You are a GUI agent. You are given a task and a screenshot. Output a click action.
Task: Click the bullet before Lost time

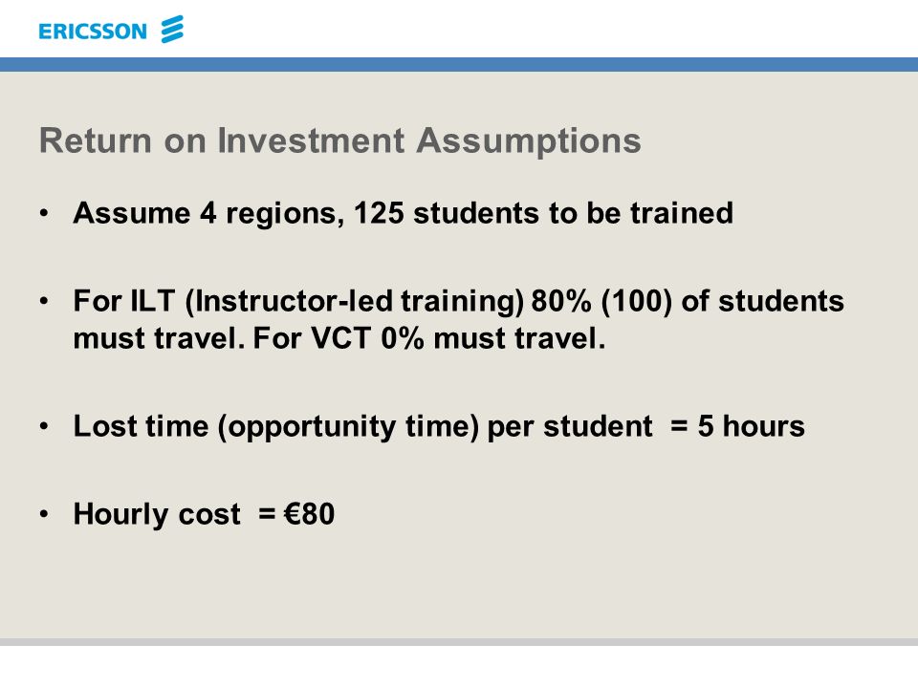pos(45,426)
